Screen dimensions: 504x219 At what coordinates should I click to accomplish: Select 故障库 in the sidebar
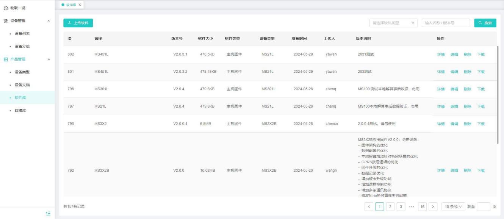click(x=20, y=111)
